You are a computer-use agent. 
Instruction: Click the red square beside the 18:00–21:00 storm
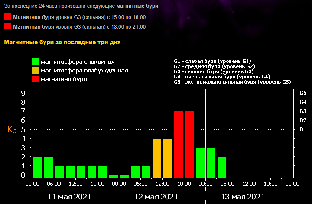(7, 26)
